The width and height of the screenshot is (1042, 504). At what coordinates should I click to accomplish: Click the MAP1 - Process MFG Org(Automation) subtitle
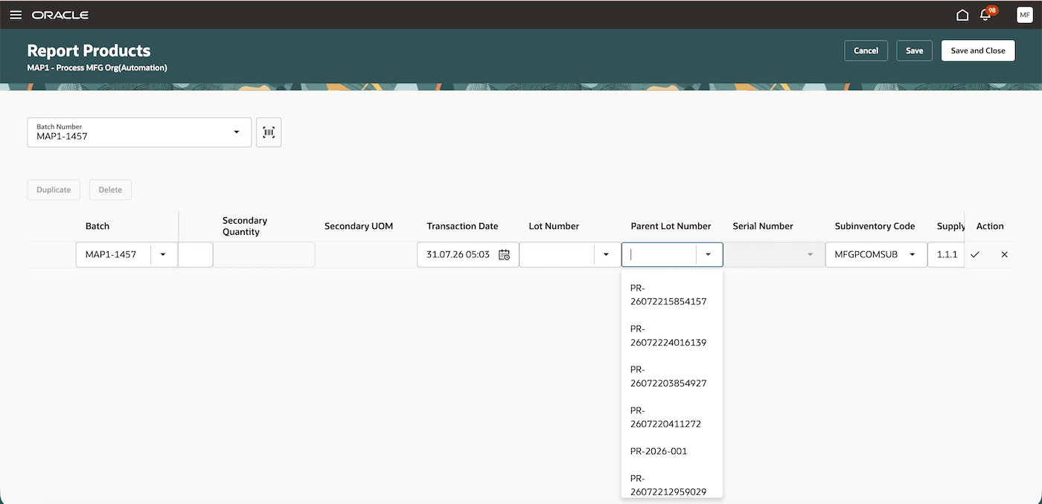[98, 68]
